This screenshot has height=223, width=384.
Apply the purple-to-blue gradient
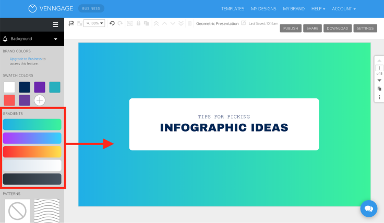[32, 138]
